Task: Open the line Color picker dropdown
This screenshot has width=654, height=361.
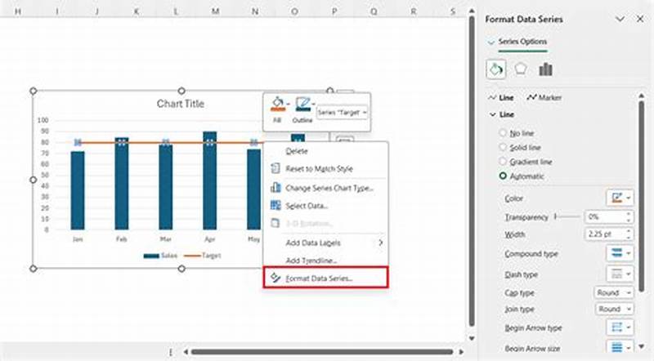Action: tap(620, 198)
